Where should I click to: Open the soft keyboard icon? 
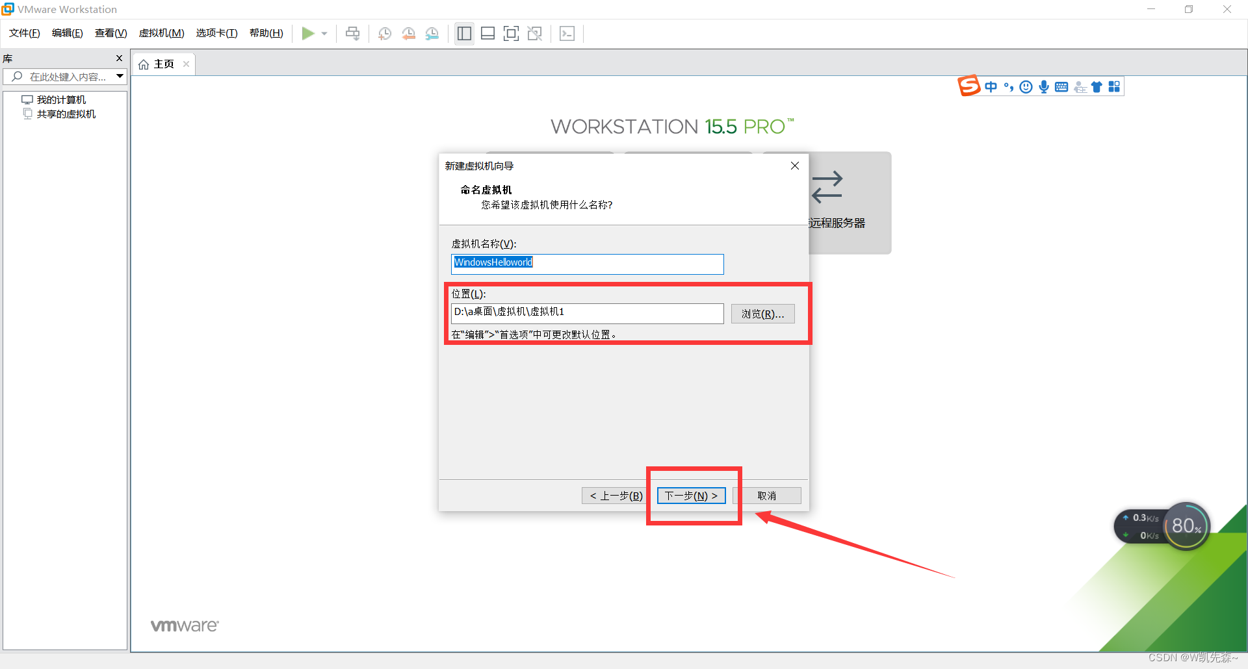click(1061, 87)
